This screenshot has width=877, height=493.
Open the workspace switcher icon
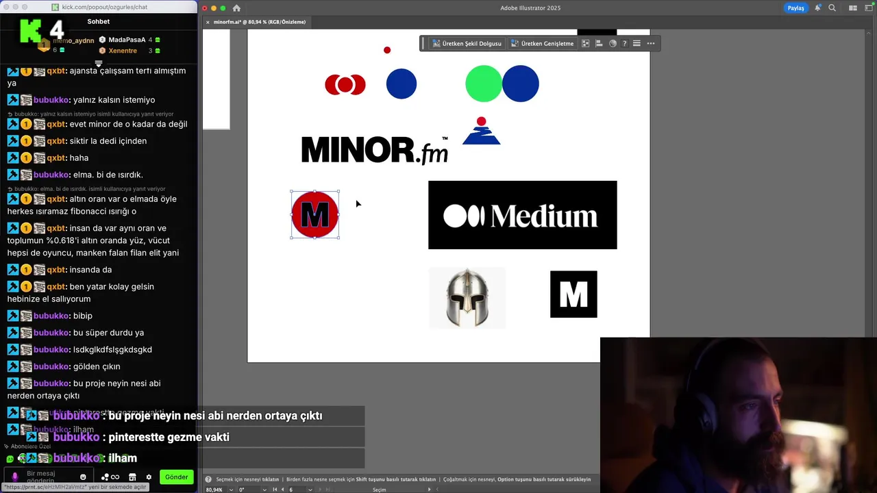[x=869, y=8]
